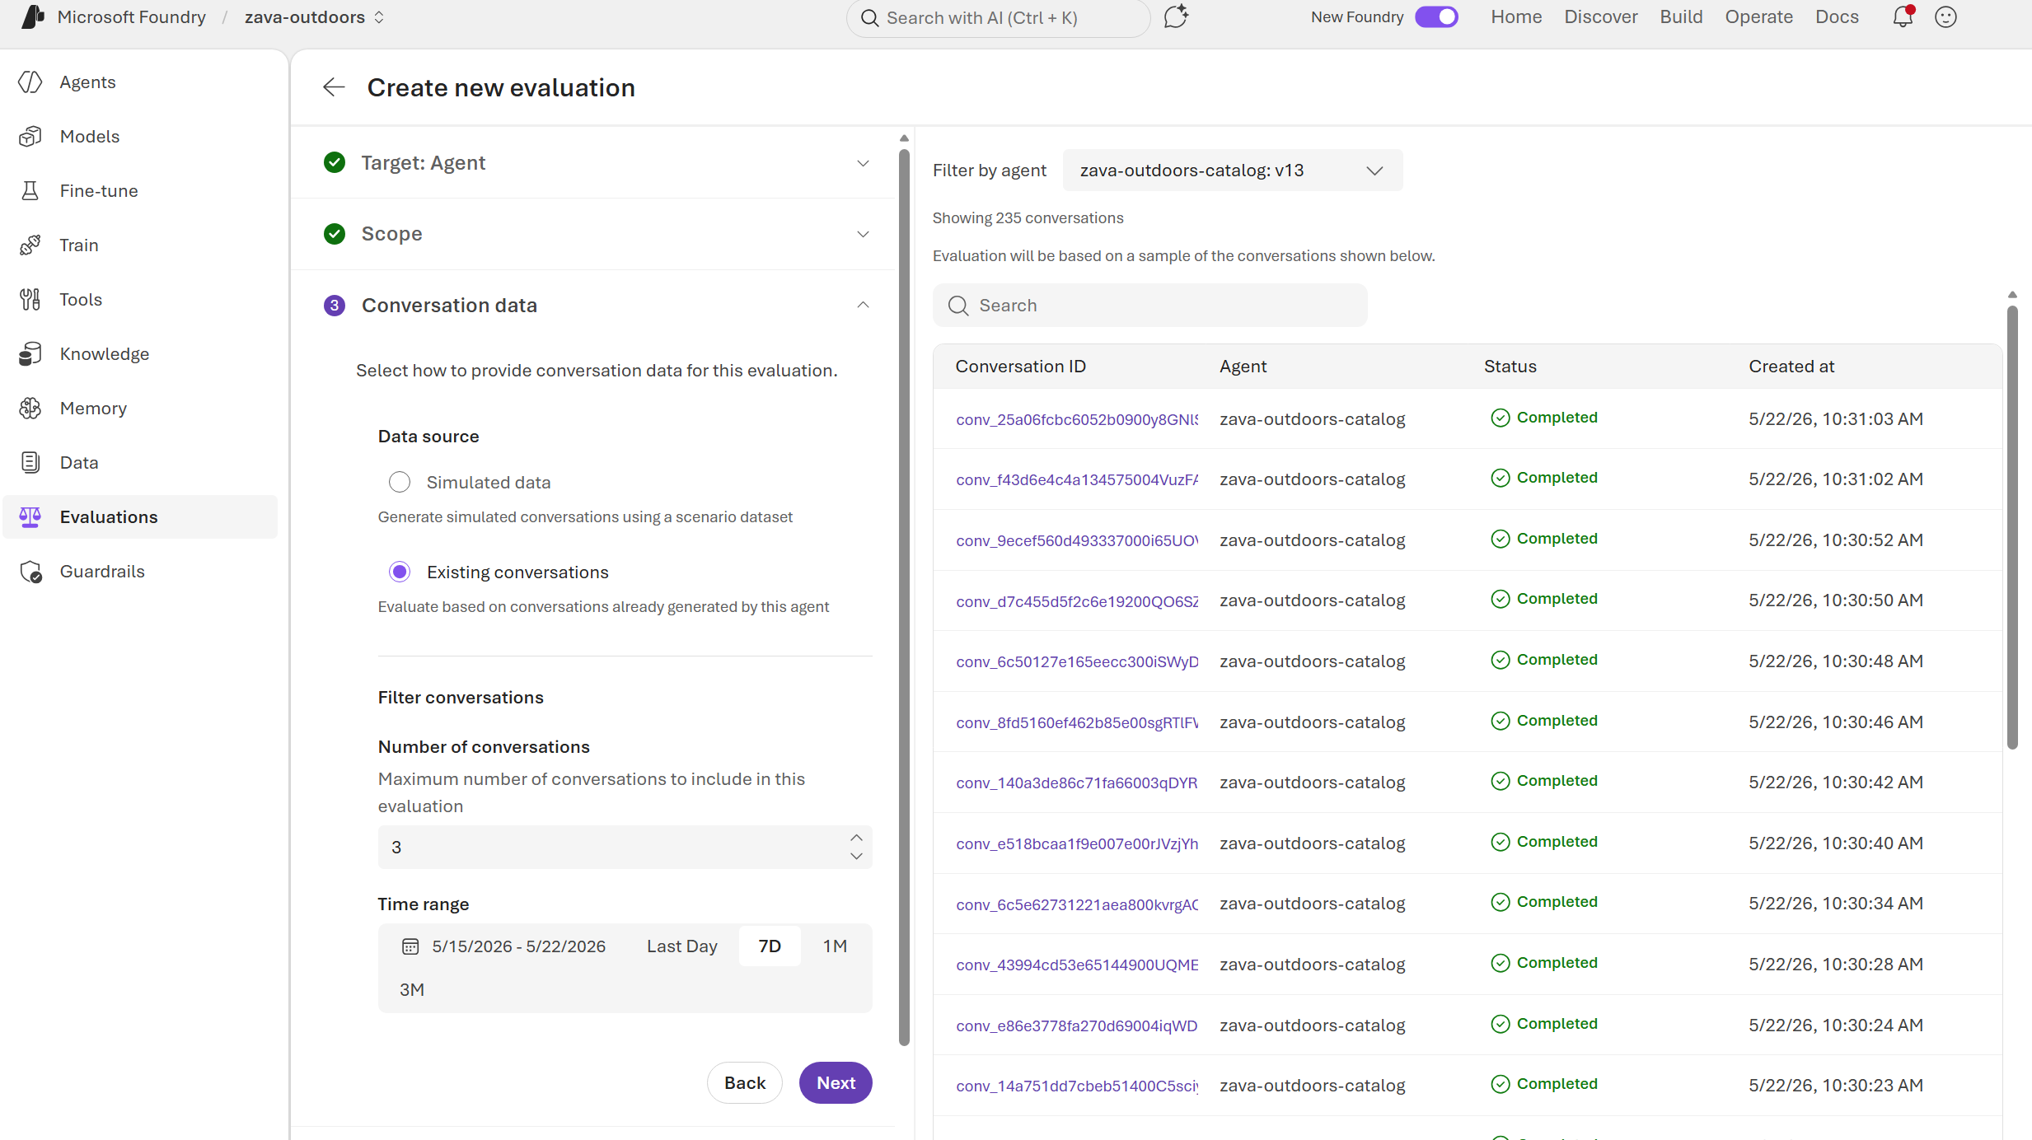The height and width of the screenshot is (1140, 2032).
Task: Click the step 3 badge for Conversation data
Action: [335, 306]
